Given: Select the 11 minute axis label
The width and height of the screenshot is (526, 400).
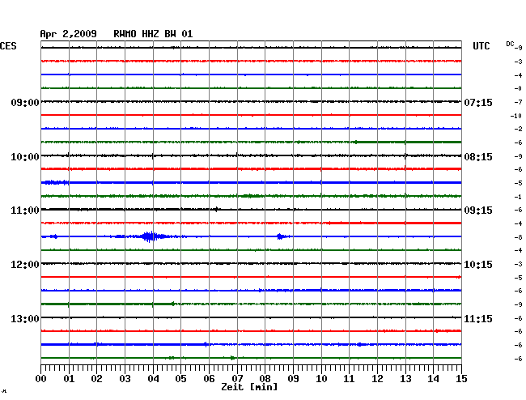Looking at the screenshot, I should tap(349, 379).
